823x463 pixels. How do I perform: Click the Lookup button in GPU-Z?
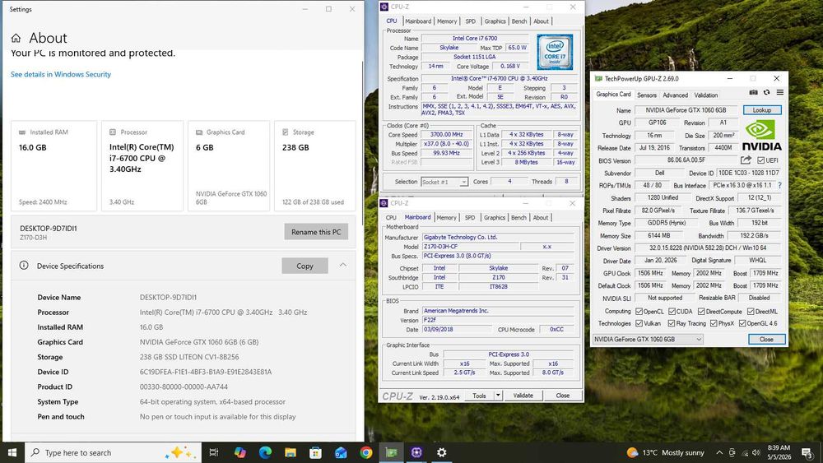762,110
